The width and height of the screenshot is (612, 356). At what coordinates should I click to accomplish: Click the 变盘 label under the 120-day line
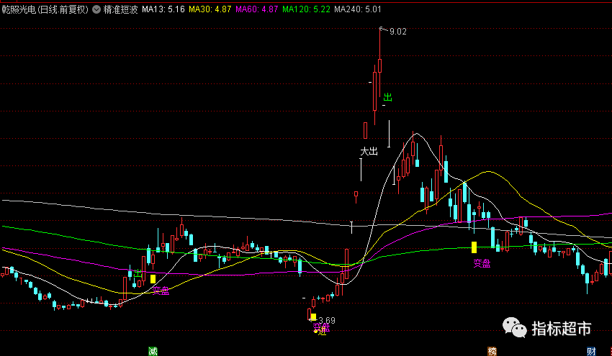coord(482,264)
